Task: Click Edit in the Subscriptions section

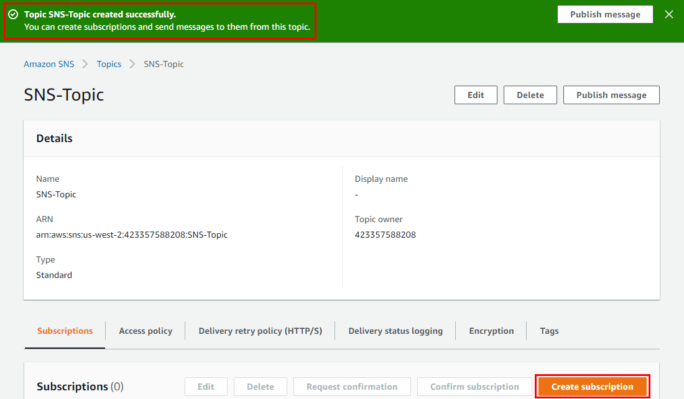Action: pos(206,387)
